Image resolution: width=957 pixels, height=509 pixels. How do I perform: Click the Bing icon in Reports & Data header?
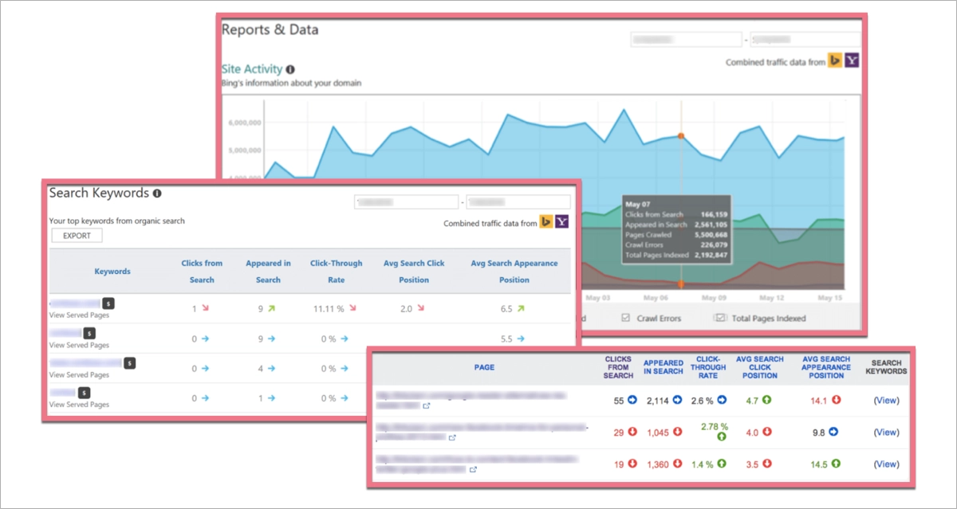pos(834,60)
